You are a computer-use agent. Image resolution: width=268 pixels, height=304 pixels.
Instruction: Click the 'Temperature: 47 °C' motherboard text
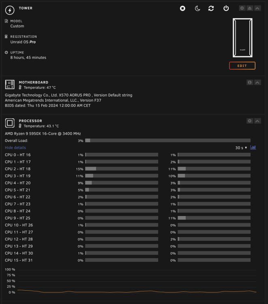pyautogui.click(x=40, y=88)
